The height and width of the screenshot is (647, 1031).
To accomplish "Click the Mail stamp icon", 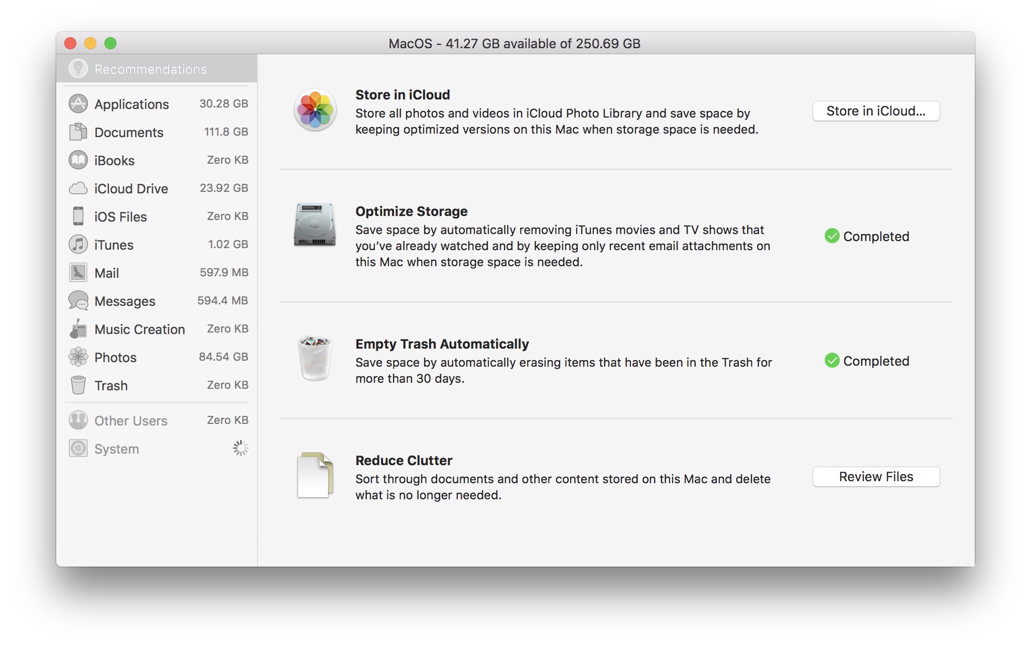I will [x=78, y=273].
